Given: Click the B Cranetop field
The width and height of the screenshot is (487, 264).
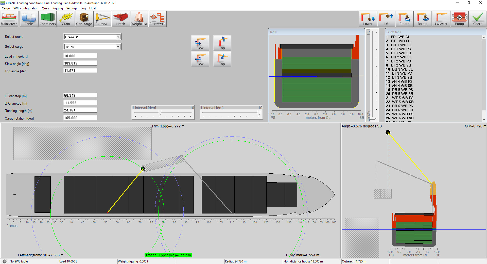Looking at the screenshot, I should pyautogui.click(x=80, y=103).
